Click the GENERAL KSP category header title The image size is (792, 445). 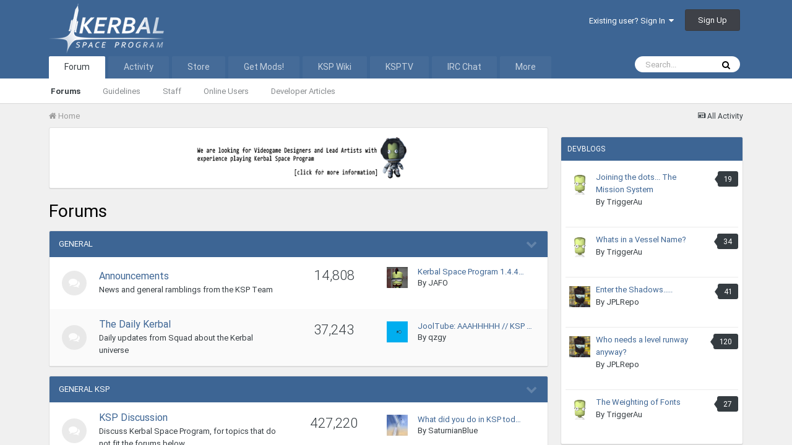[x=84, y=389]
